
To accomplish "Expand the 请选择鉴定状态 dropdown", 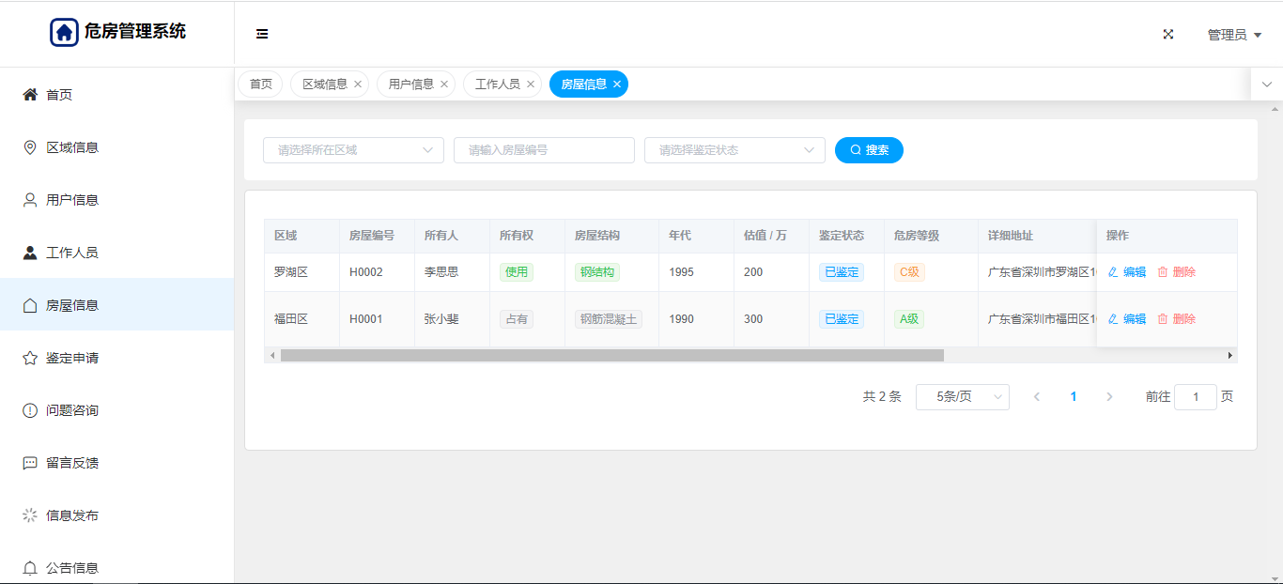I will [734, 150].
